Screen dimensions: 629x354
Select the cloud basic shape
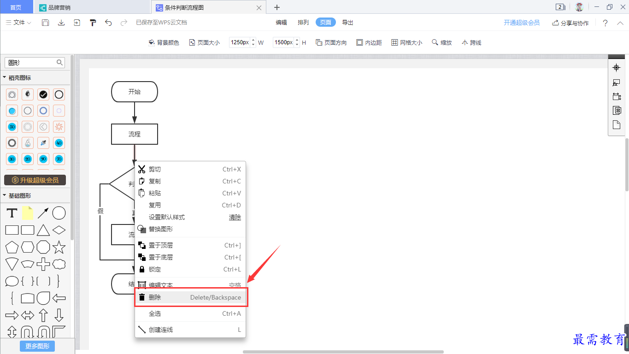pyautogui.click(x=59, y=264)
